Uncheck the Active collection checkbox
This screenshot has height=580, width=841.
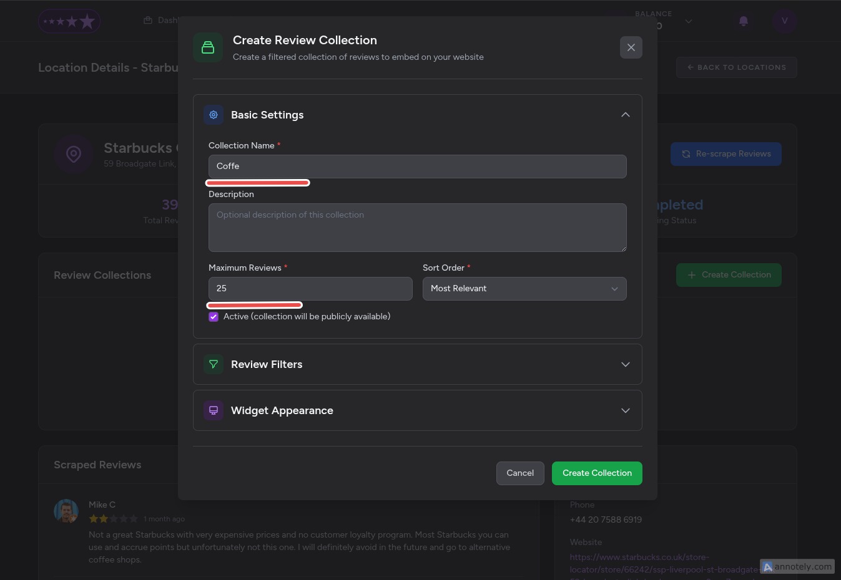214,317
